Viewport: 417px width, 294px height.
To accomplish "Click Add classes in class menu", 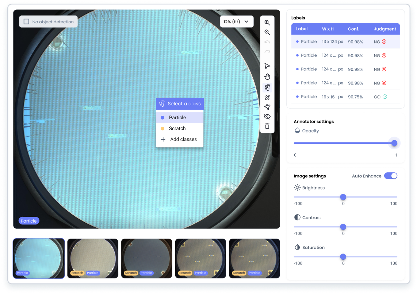I will [x=180, y=140].
